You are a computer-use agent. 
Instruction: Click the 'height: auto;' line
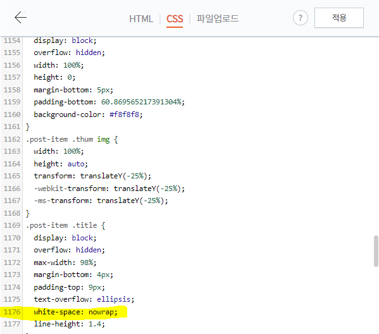coord(61,164)
